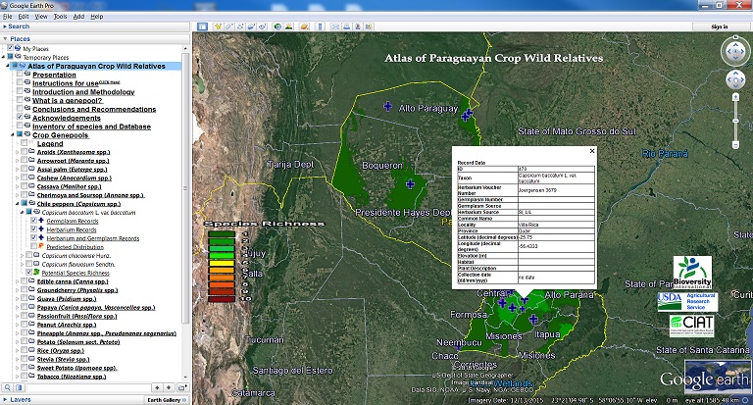Open the Instructions for use link
The image size is (753, 405).
click(x=66, y=83)
